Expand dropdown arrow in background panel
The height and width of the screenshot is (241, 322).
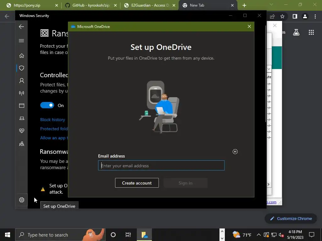pos(269,69)
